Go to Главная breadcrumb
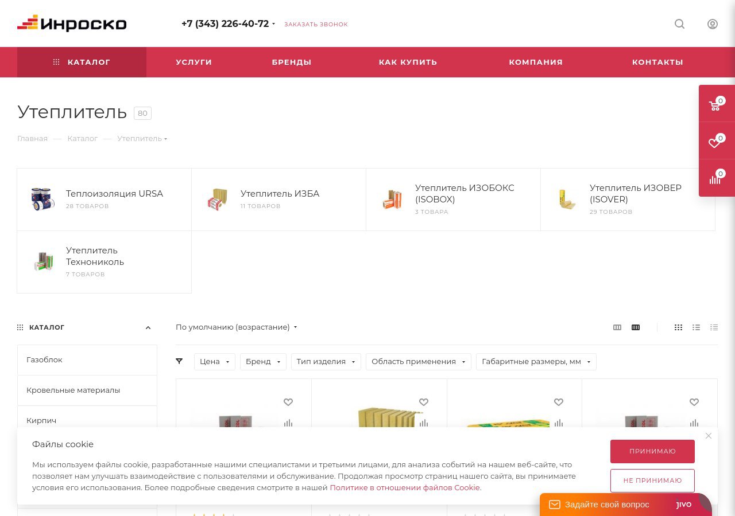Image resolution: width=735 pixels, height=516 pixels. (x=32, y=139)
